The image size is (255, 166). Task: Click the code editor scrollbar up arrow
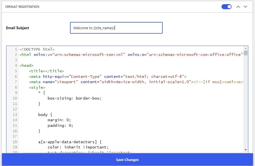[x=246, y=48]
